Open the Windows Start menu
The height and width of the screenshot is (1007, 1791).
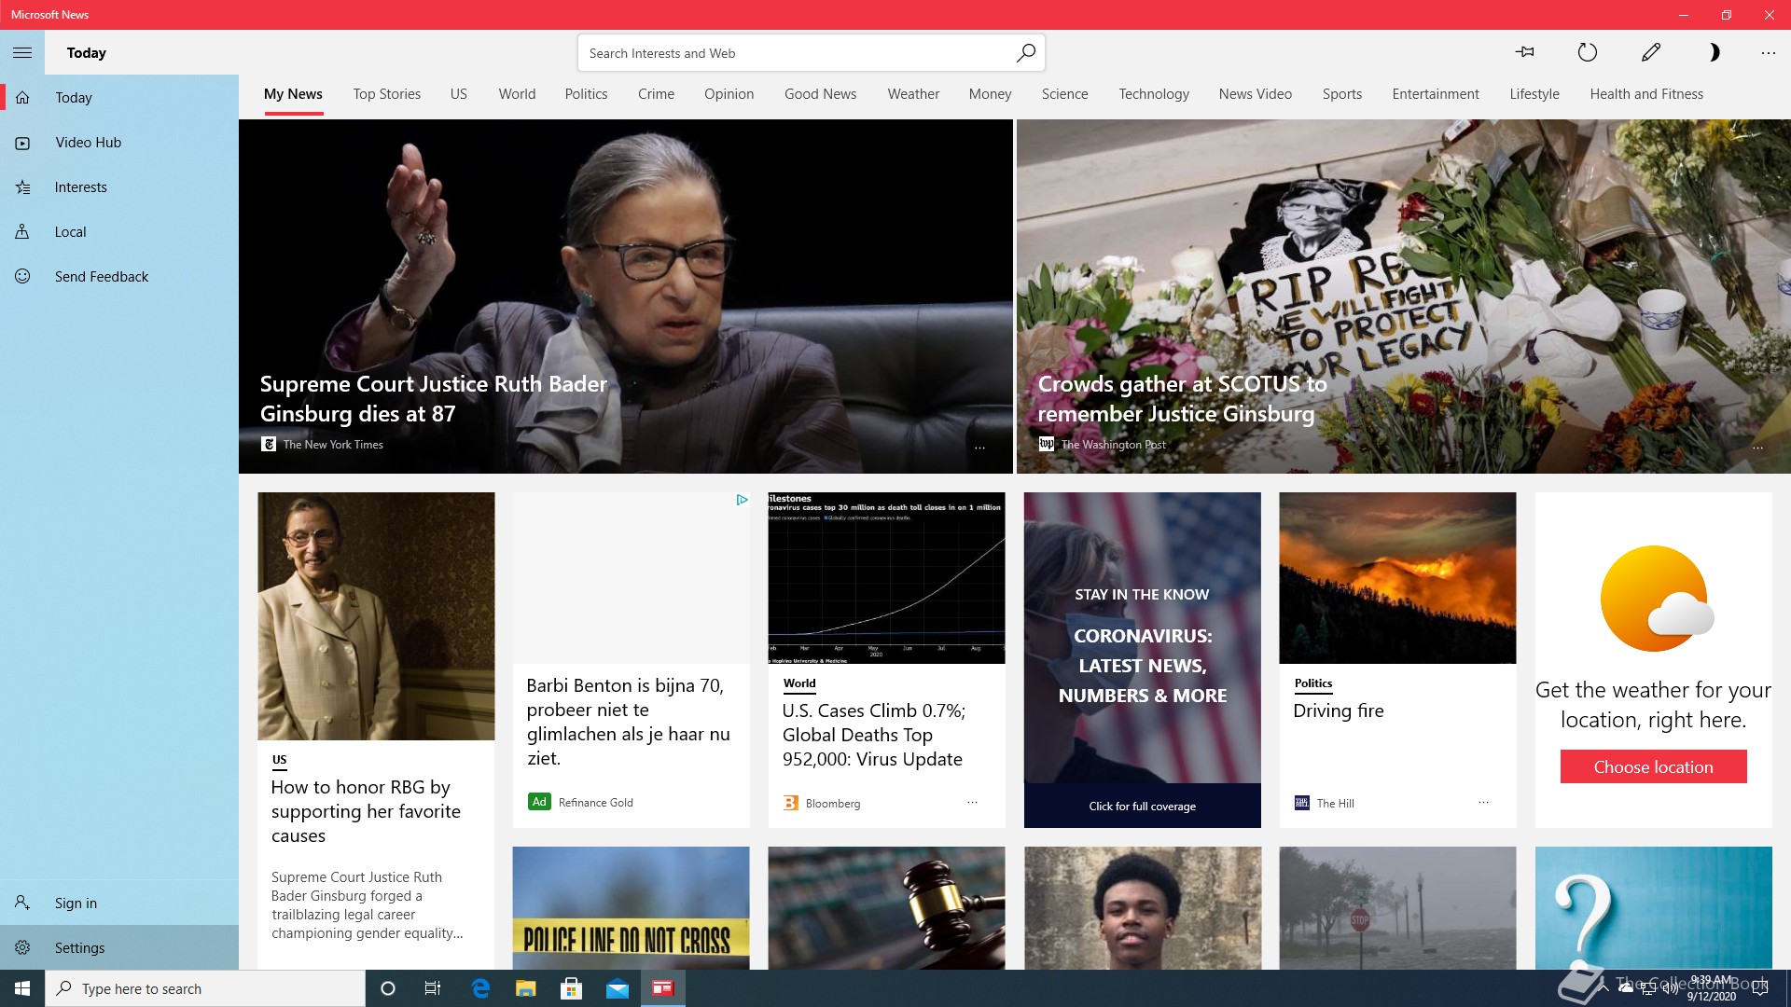click(22, 988)
